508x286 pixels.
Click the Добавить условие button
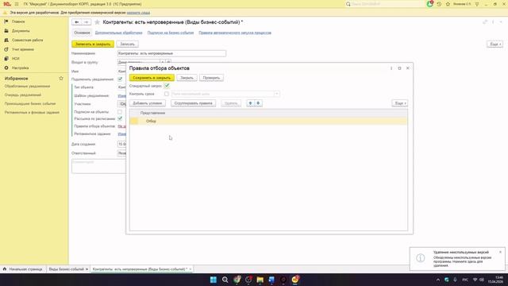coord(148,103)
